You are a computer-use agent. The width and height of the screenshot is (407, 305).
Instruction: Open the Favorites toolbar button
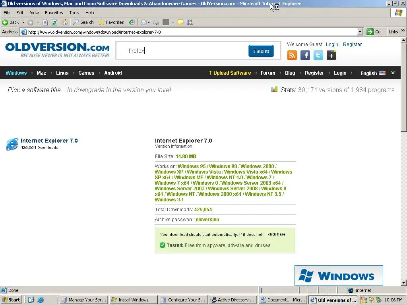pyautogui.click(x=111, y=22)
